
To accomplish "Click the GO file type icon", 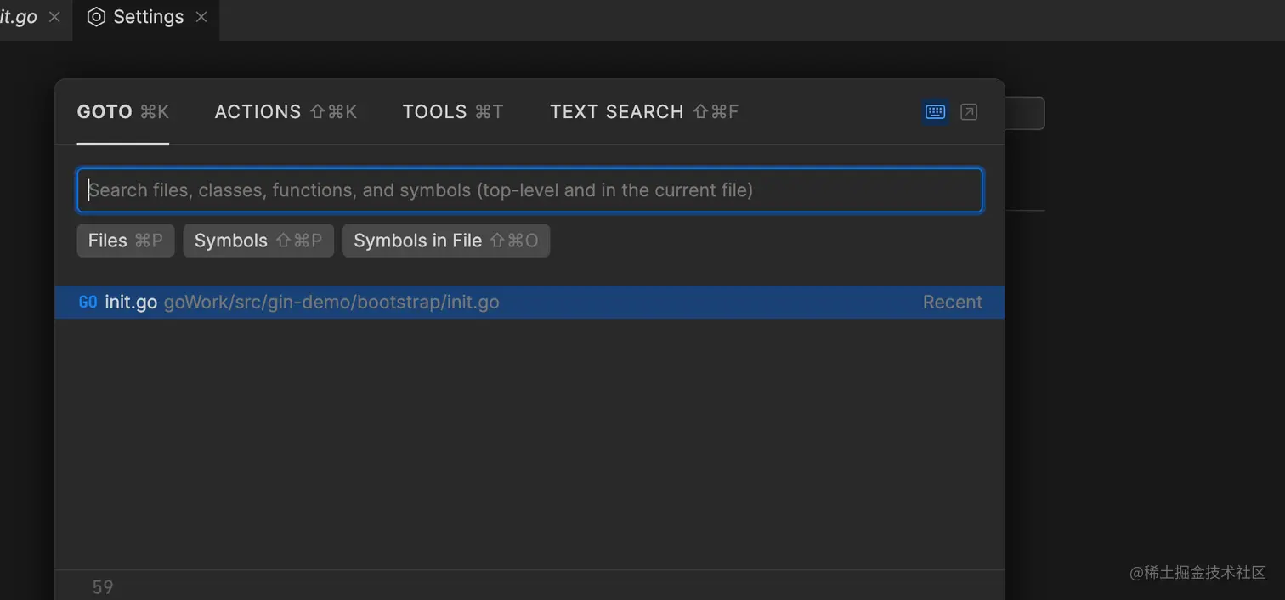I will coord(88,303).
